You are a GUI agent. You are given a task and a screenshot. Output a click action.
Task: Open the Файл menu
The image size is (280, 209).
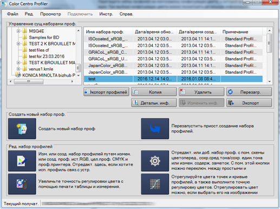(12, 14)
